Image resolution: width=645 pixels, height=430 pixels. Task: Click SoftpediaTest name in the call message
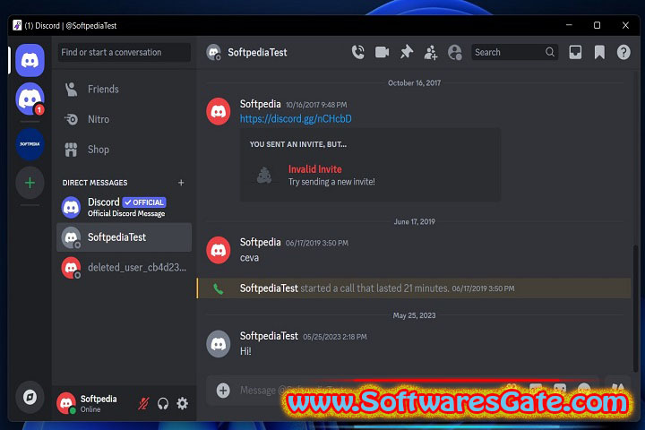click(x=269, y=288)
